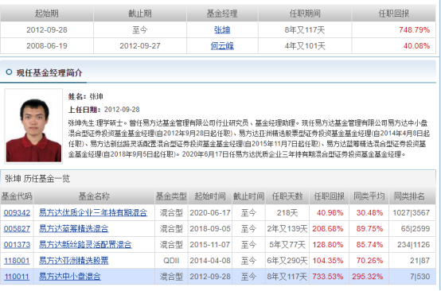This screenshot has height=291, width=441.
Task: Open 易方达优质企业三年持有期混合 fund link
Action: click(93, 212)
